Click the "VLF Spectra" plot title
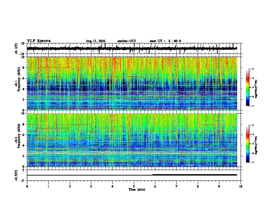This screenshot has height=209, width=271. [x=39, y=41]
